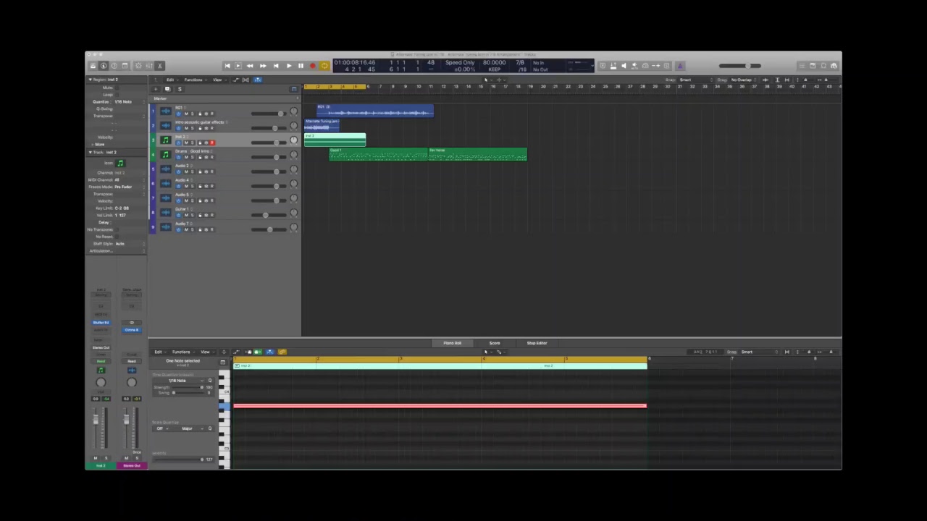This screenshot has height=521, width=927.
Task: Toggle the Inspector button in control bar
Action: pos(104,66)
